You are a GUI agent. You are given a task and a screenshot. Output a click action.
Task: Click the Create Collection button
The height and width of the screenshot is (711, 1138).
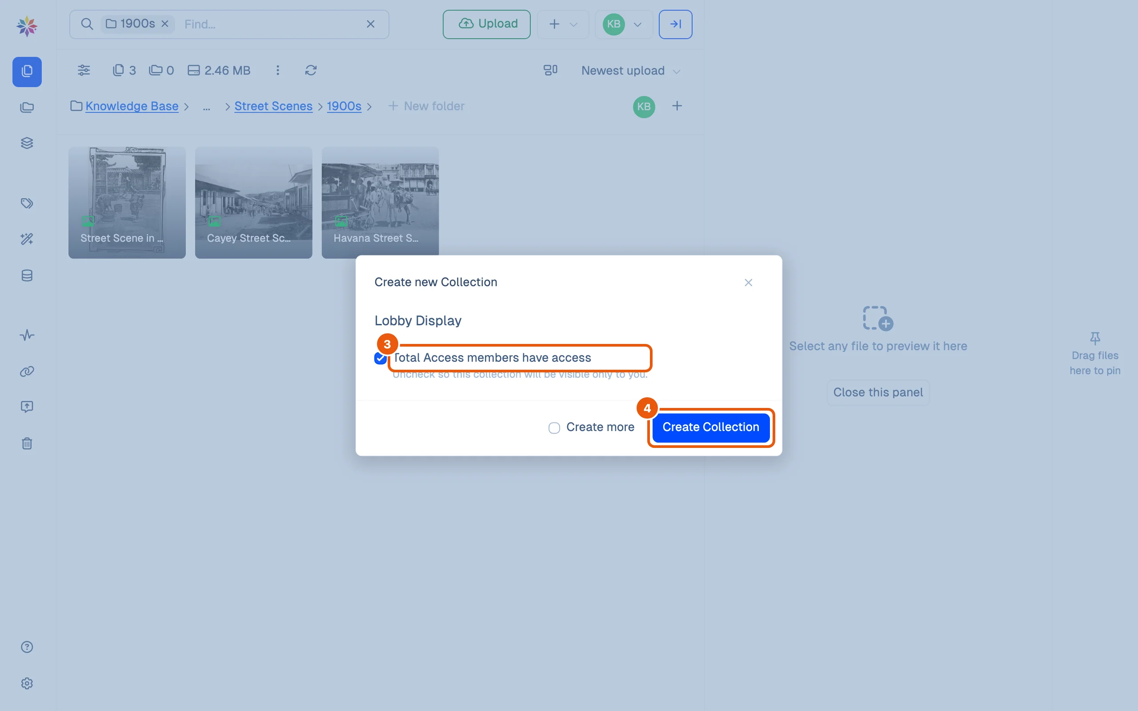710,427
